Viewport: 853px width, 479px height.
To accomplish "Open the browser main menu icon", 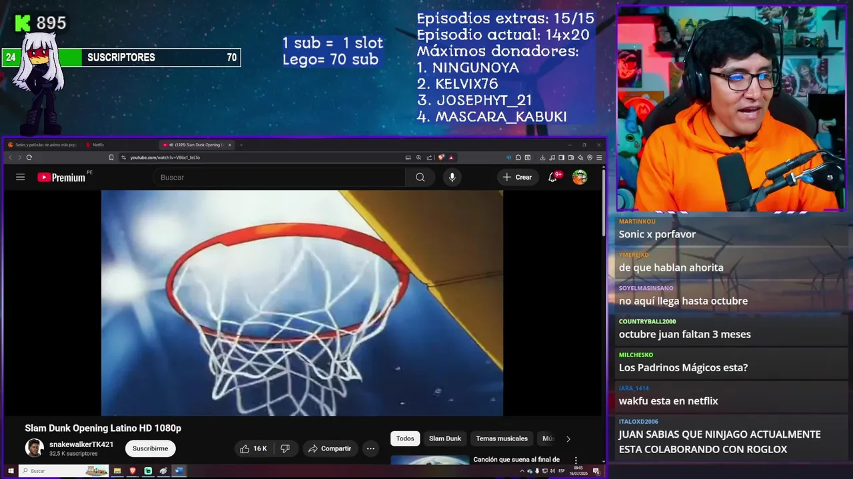I will point(599,158).
